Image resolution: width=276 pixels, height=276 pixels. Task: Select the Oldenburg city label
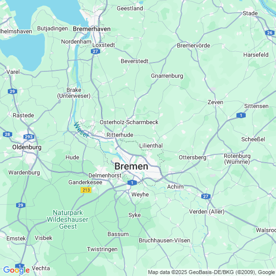(27, 147)
